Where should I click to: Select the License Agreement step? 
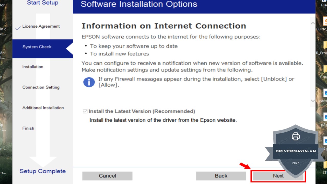coord(41,26)
